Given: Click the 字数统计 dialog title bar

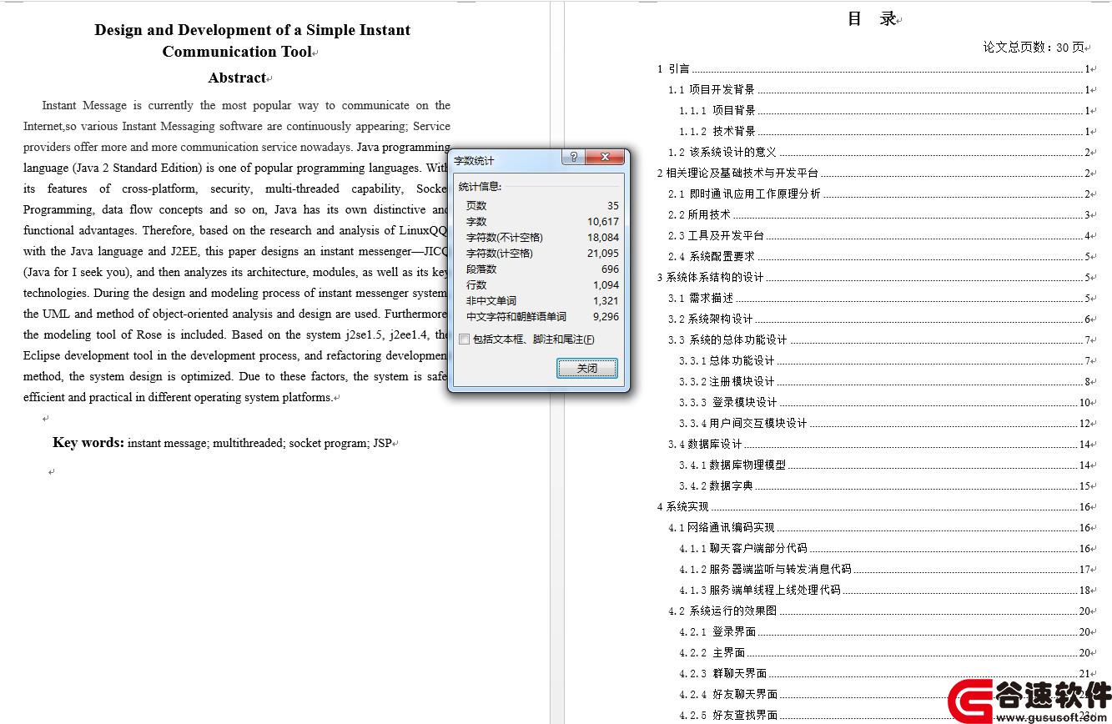Looking at the screenshot, I should click(505, 158).
